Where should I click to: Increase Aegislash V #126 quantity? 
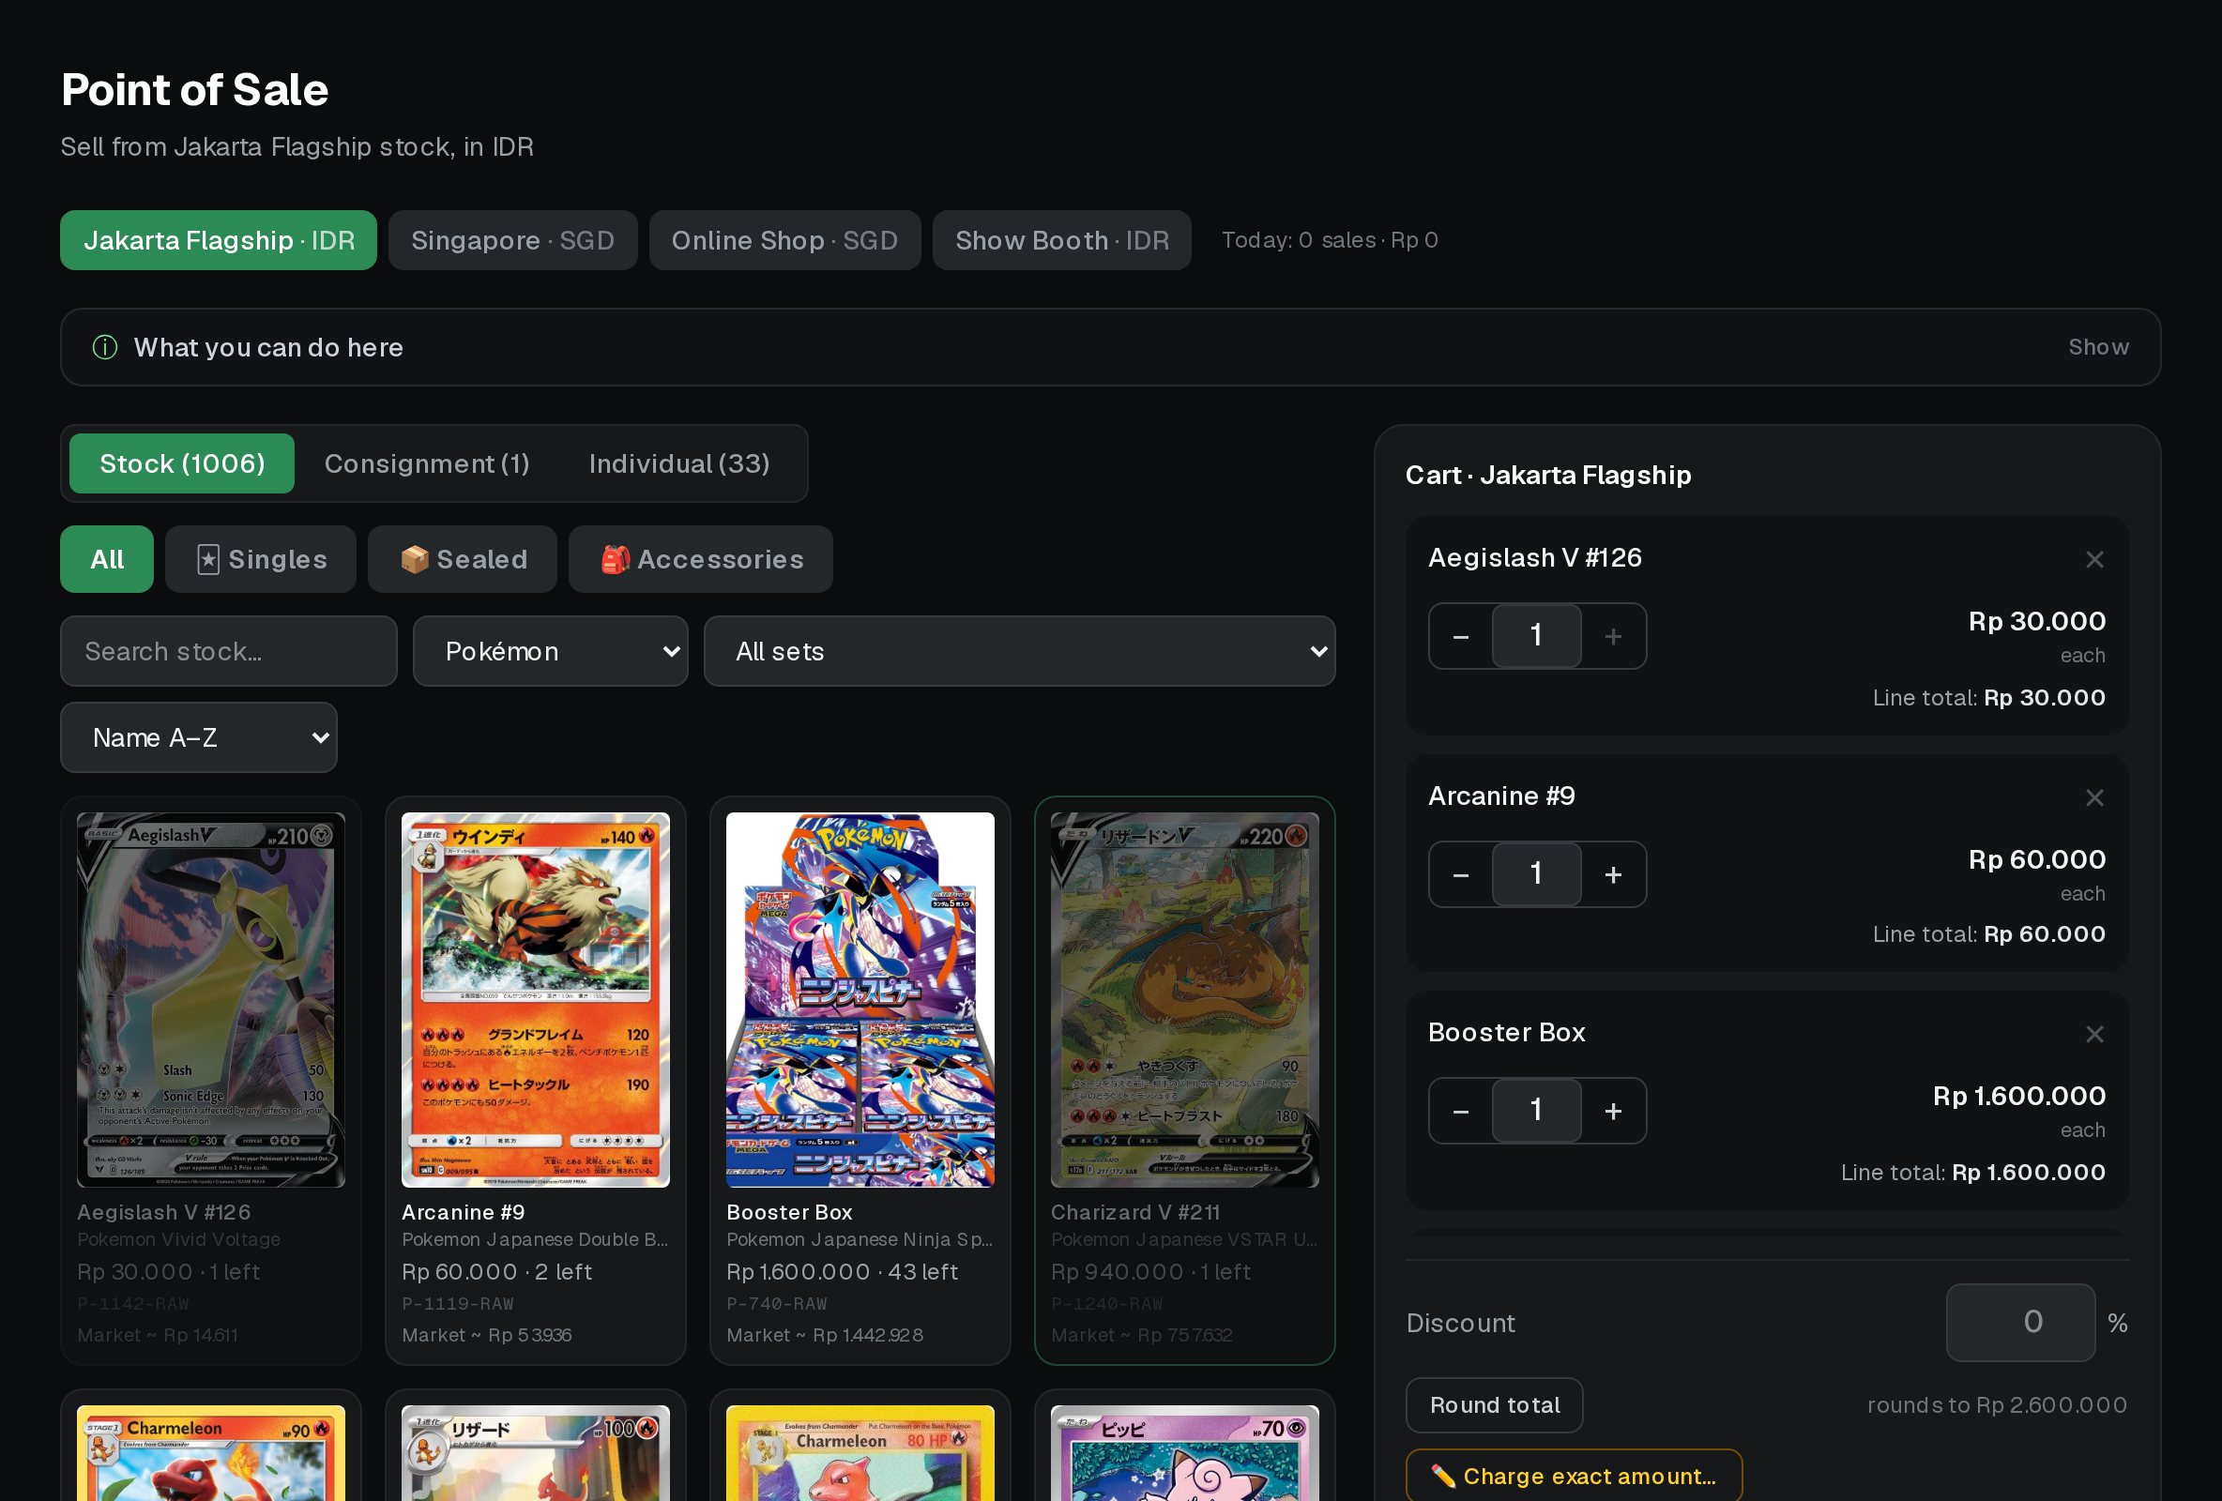1613,636
